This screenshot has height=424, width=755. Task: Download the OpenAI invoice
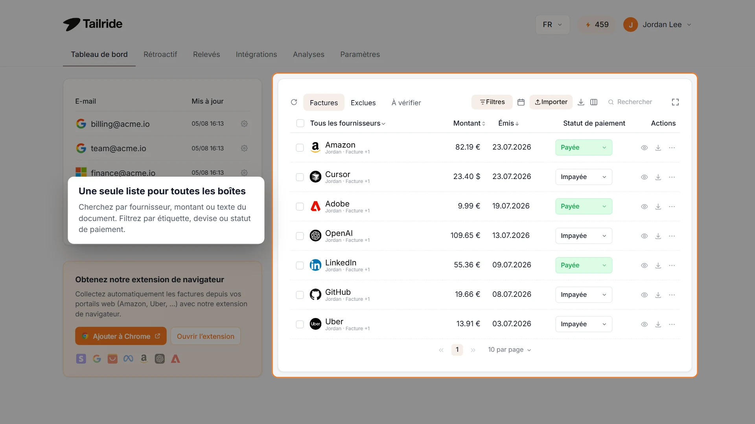tap(658, 236)
